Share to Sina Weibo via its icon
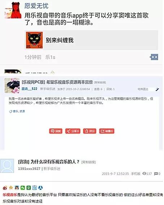 pos(5,188)
